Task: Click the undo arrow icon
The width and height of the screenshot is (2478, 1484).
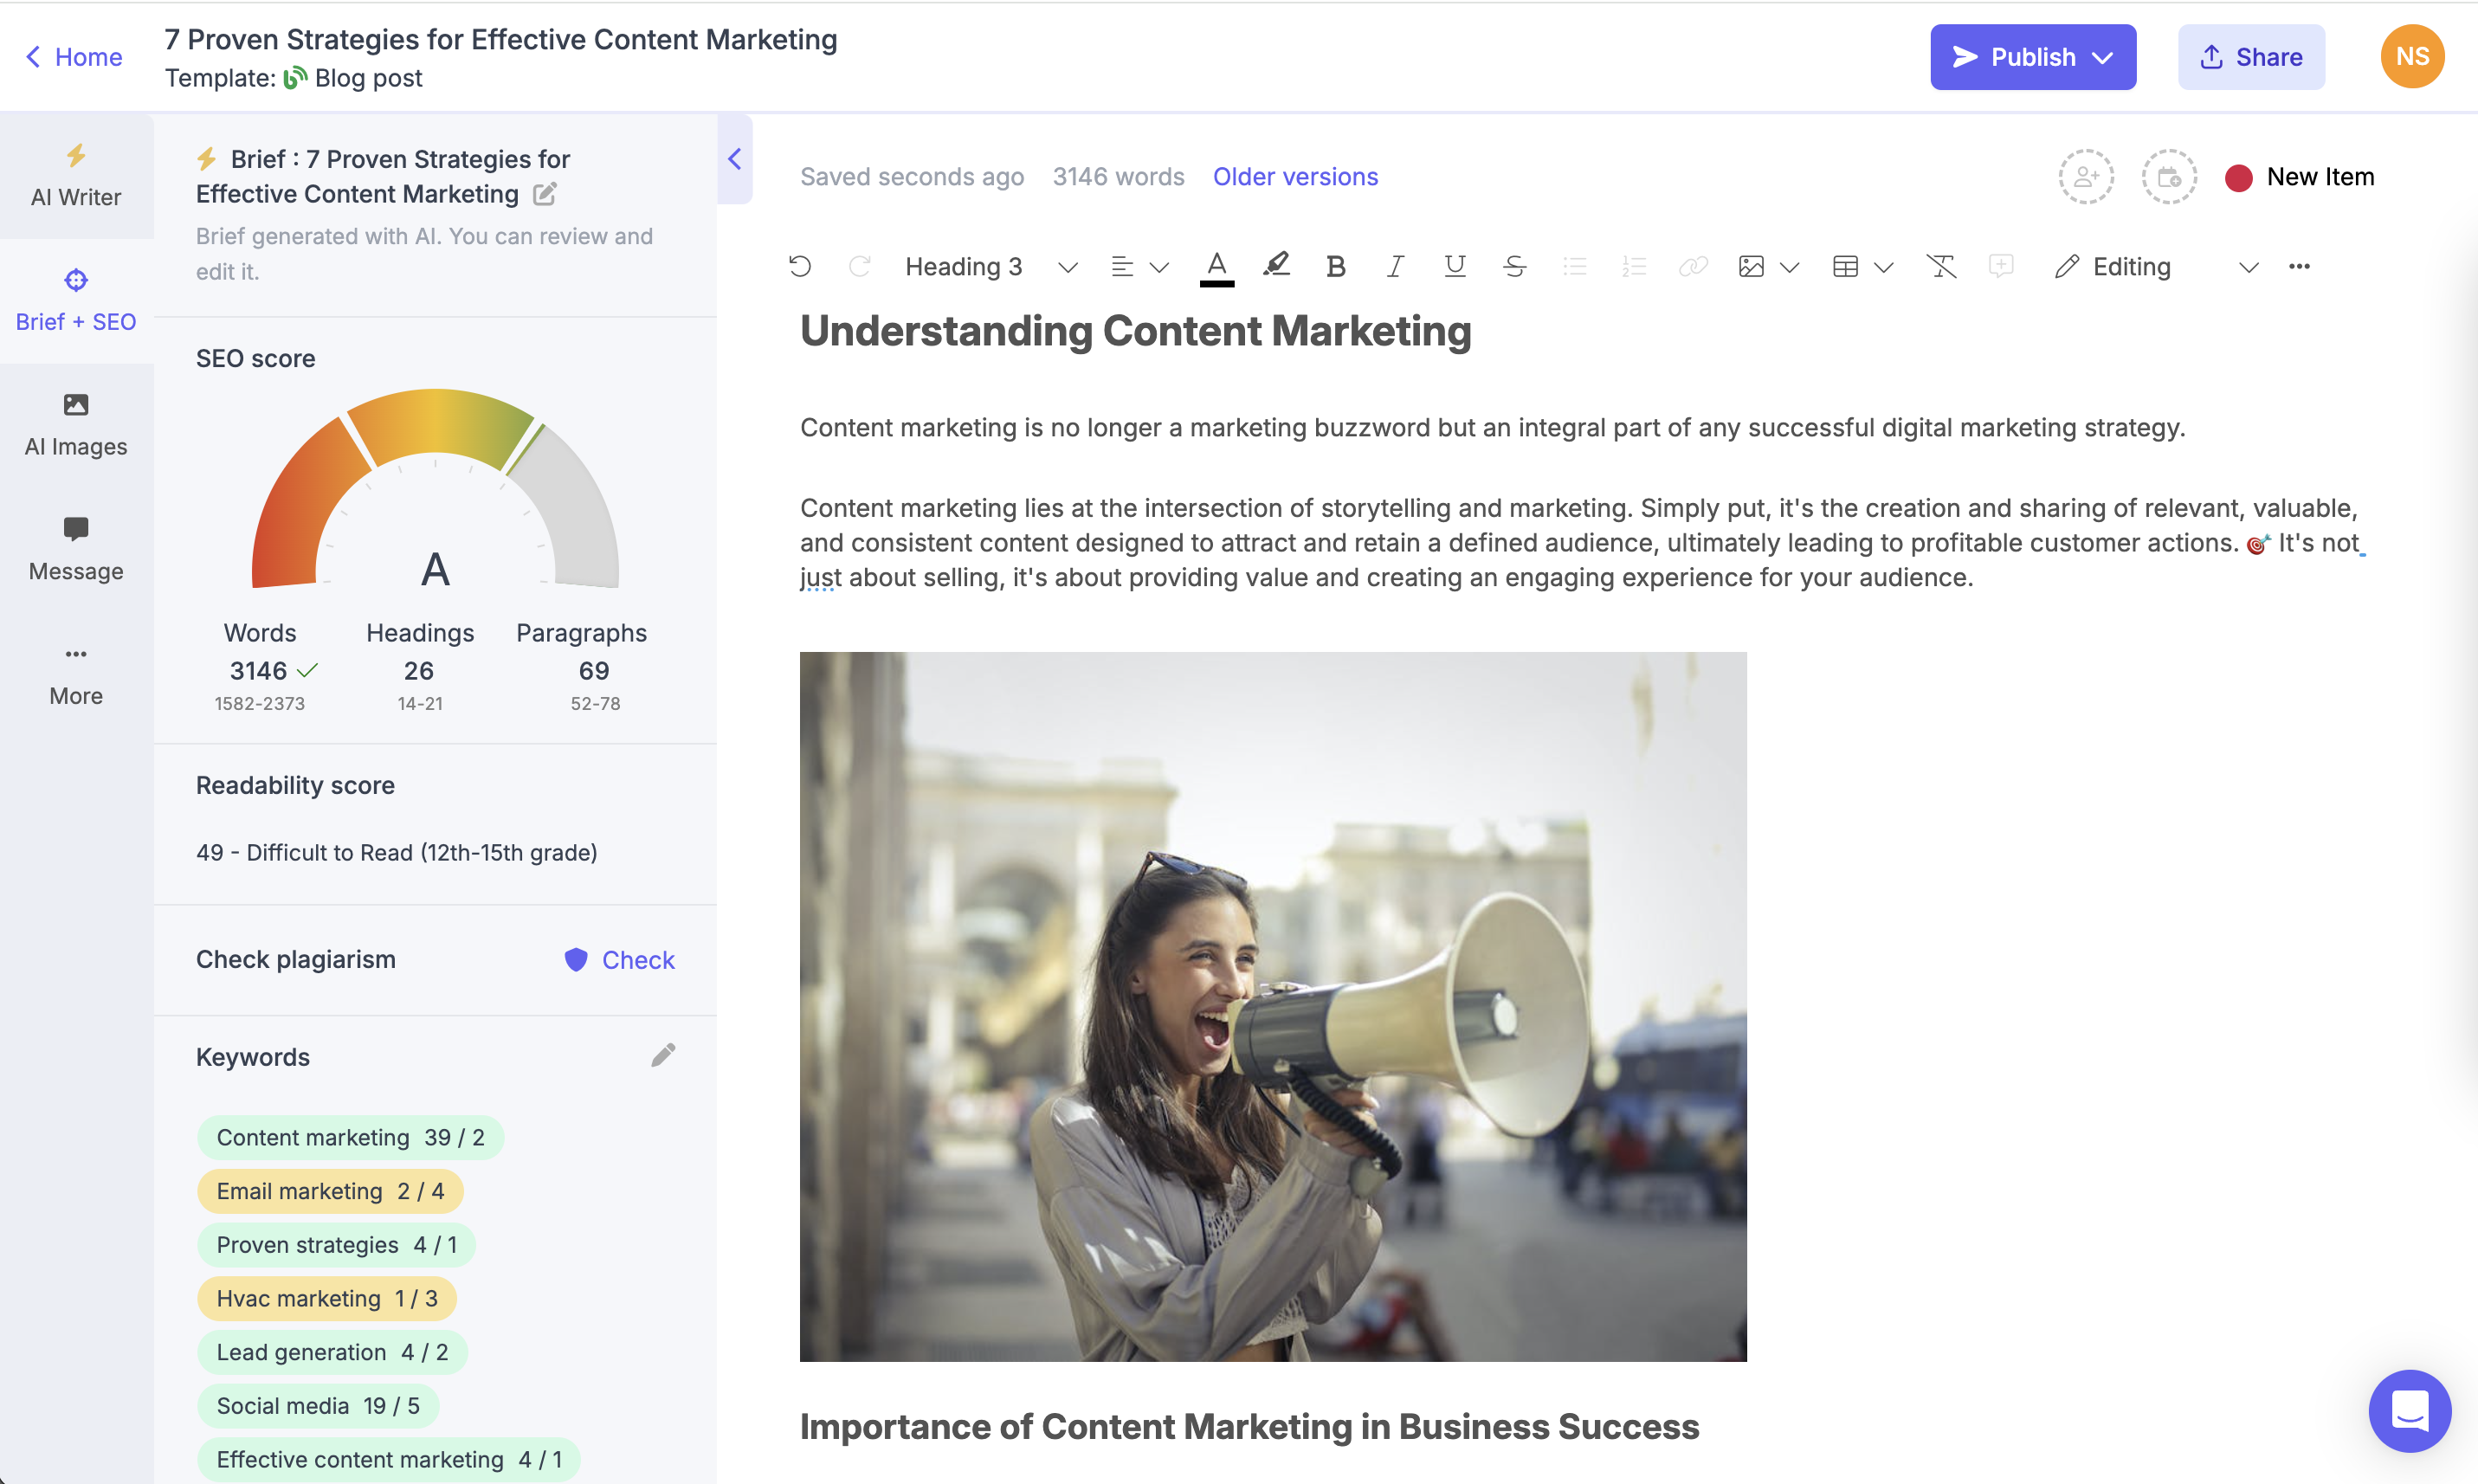Action: pyautogui.click(x=800, y=265)
